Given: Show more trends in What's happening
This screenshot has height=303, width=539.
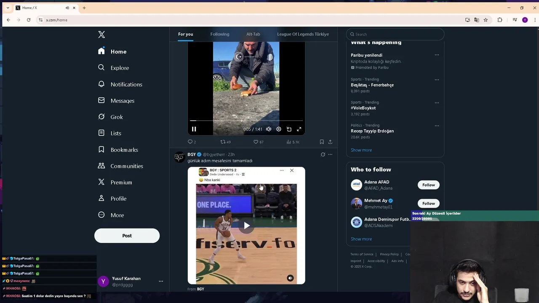Looking at the screenshot, I should (361, 150).
